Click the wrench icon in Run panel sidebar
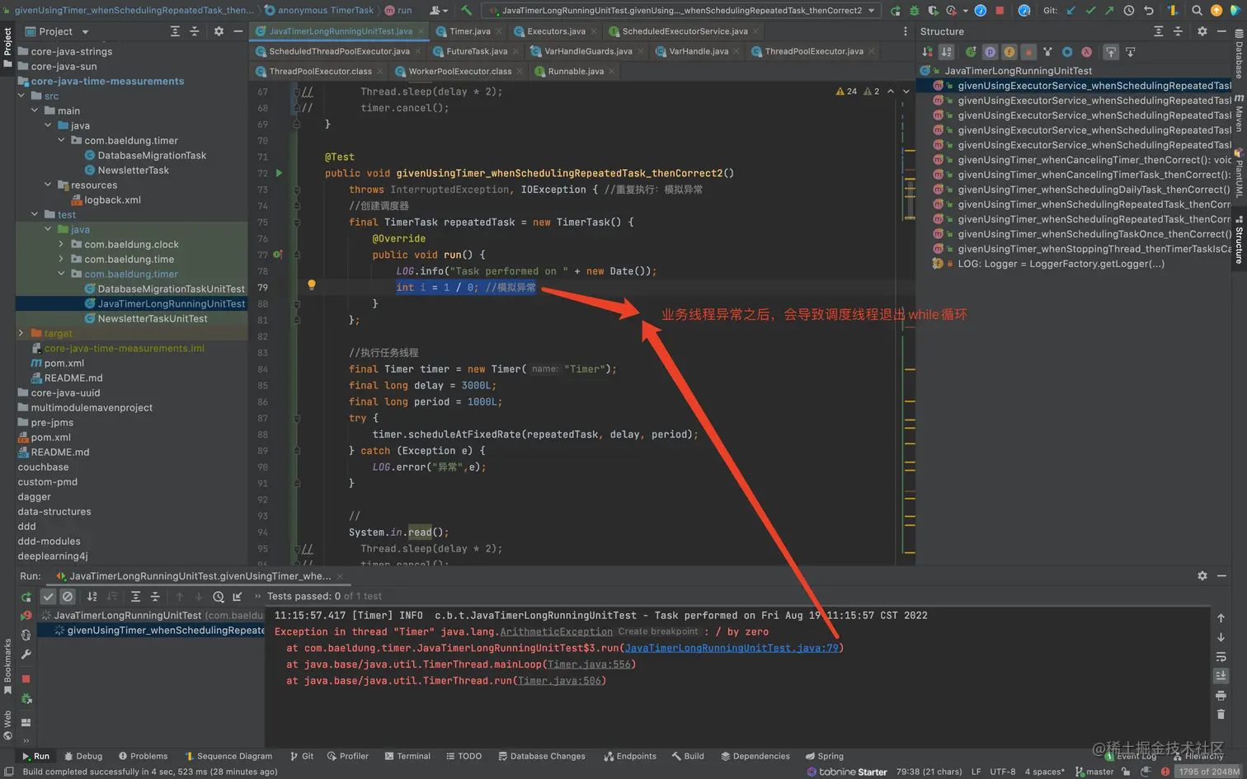Viewport: 1247px width, 779px height. tap(26, 655)
